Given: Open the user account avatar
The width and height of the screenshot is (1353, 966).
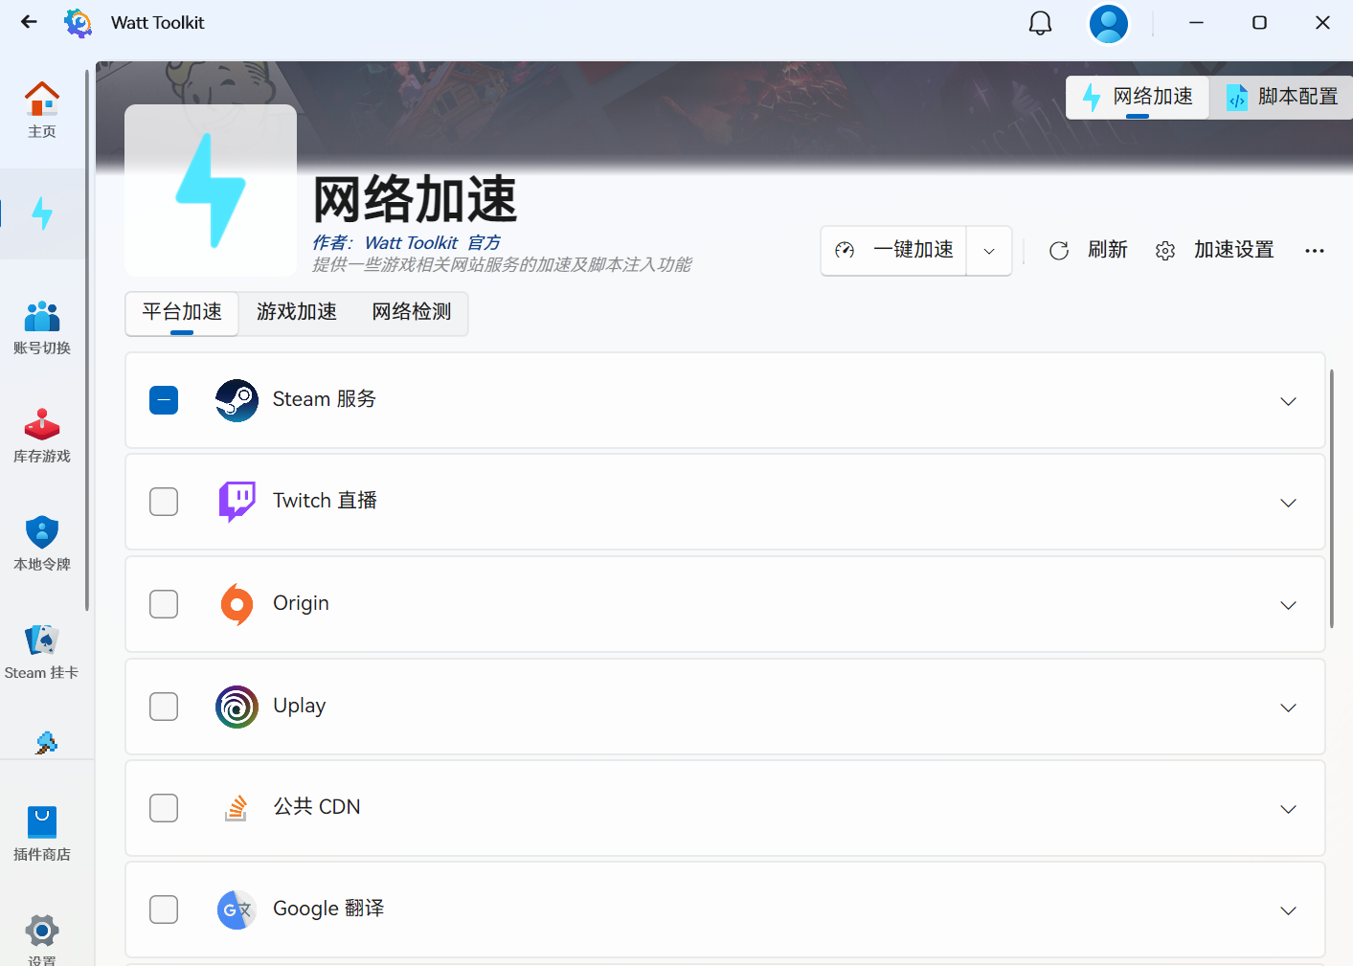Looking at the screenshot, I should (x=1109, y=23).
